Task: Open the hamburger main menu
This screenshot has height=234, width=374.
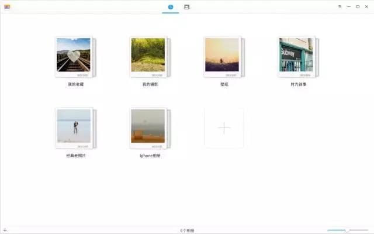Action: click(340, 7)
